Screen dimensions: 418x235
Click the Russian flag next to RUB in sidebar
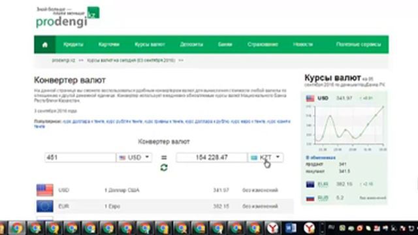310,198
